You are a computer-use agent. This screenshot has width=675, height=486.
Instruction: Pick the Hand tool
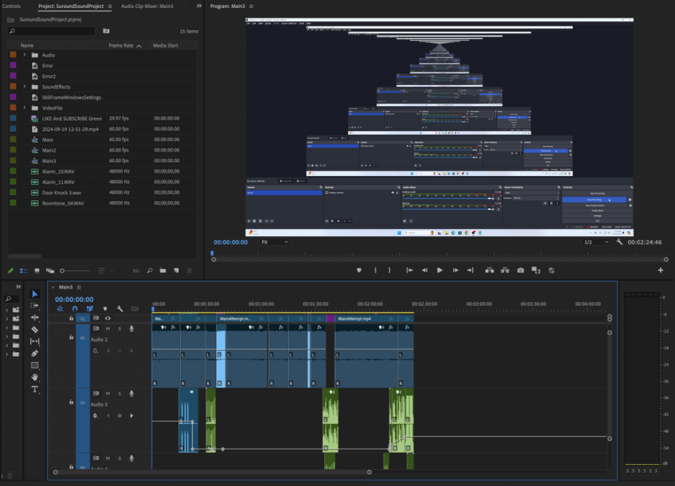(x=35, y=377)
